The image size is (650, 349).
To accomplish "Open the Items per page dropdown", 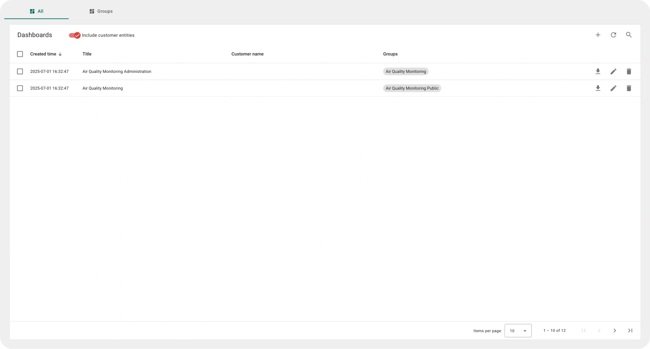I will (x=518, y=331).
